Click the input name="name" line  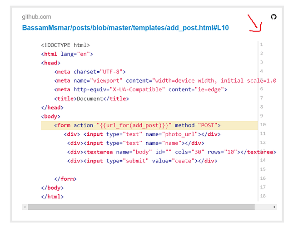(x=136, y=143)
